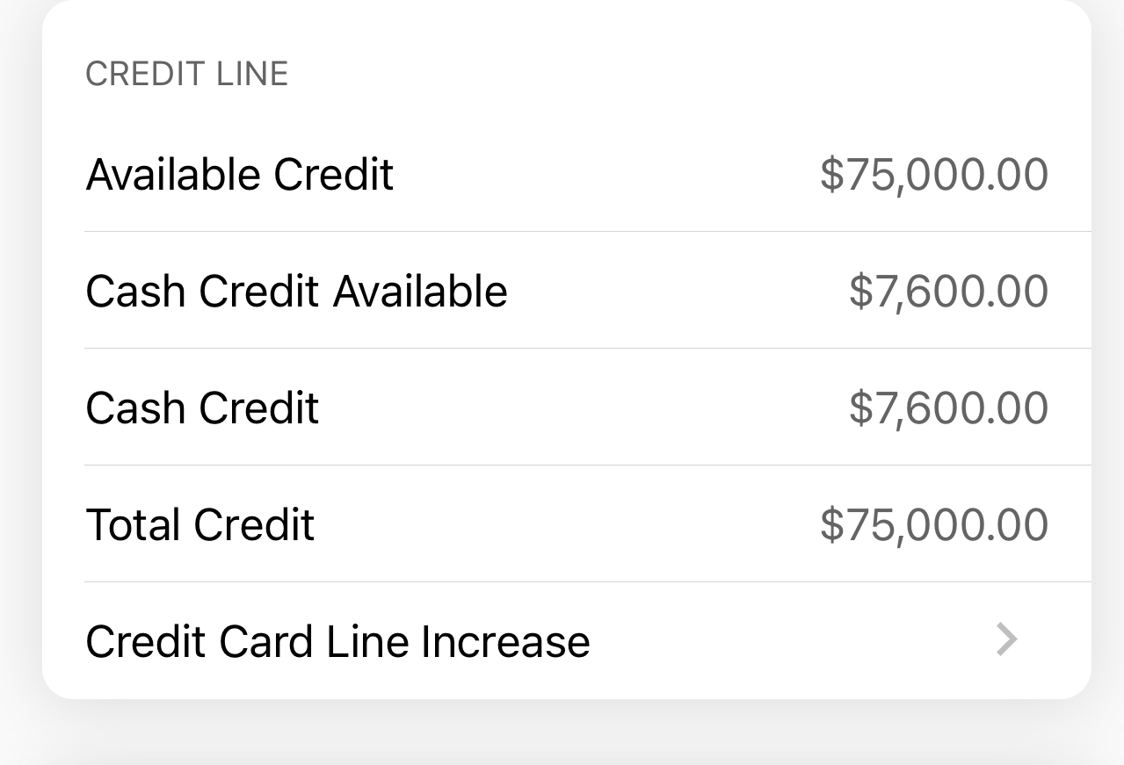The width and height of the screenshot is (1124, 765).
Task: Select the Cash Credit Available label
Action: 296,291
